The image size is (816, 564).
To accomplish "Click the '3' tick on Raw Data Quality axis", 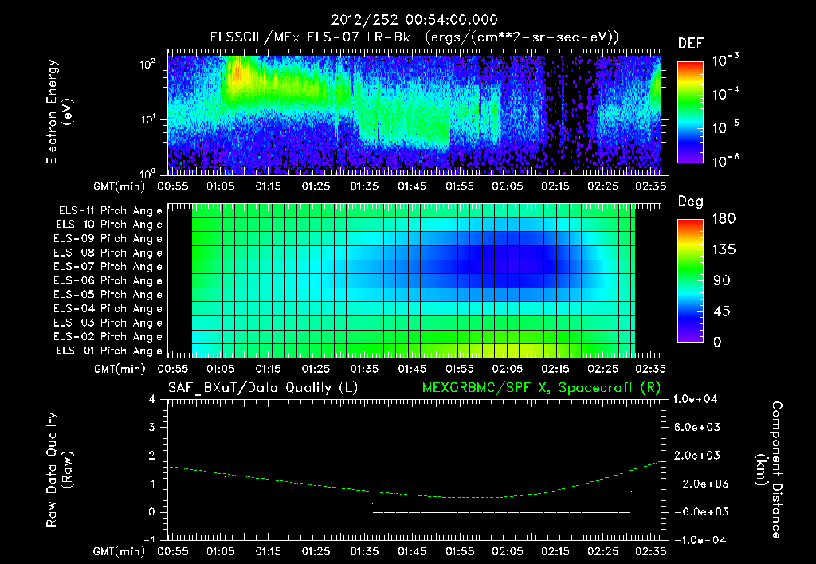I will 152,427.
